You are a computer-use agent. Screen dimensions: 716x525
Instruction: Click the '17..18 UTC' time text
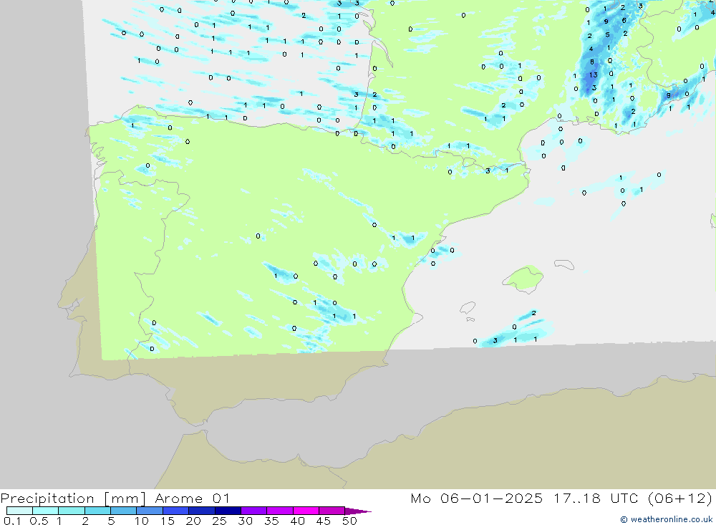coord(596,498)
